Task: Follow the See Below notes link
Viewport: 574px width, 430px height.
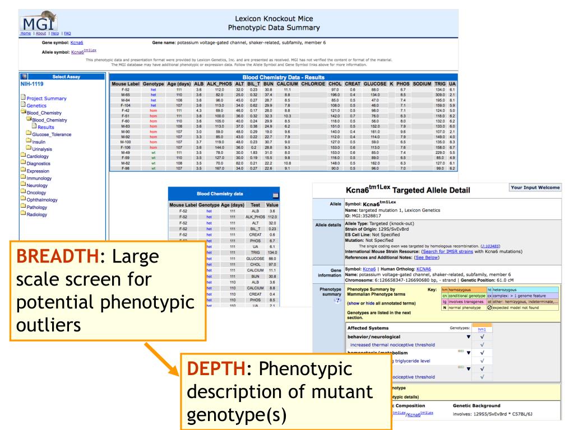Action: pyautogui.click(x=427, y=258)
